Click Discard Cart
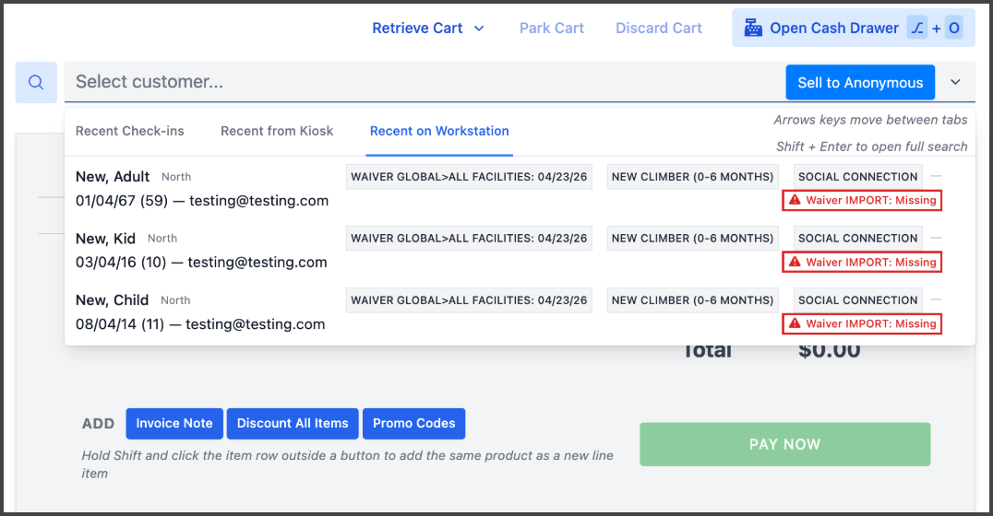The width and height of the screenshot is (993, 516). coord(658,28)
